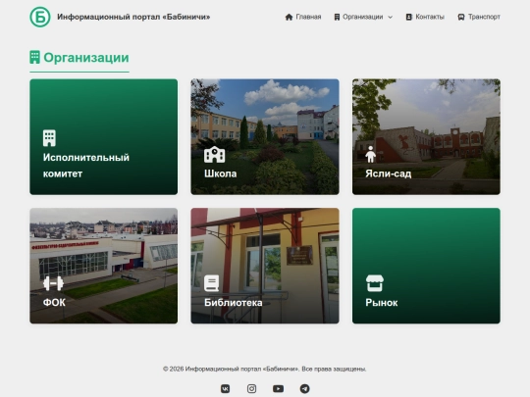Viewport: 530px width, 397px height.
Task: Click the book icon on Библиотека card
Action: (212, 283)
